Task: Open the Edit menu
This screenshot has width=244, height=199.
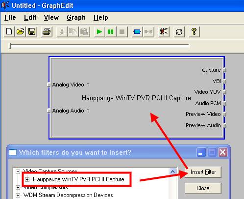Action: tap(30, 17)
